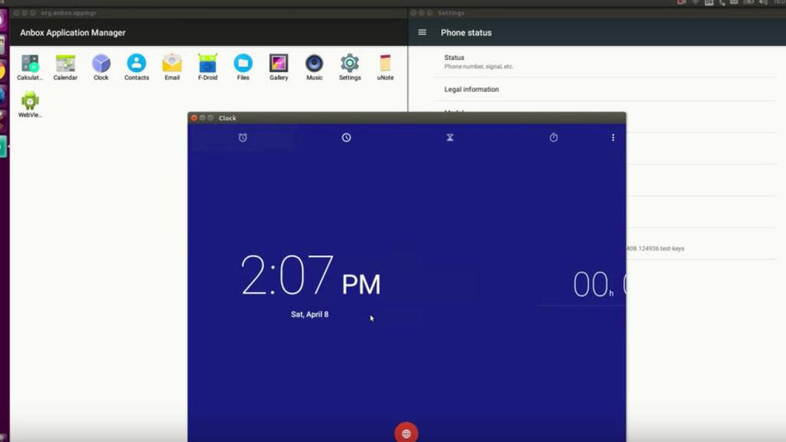Launch the Email app

[171, 65]
